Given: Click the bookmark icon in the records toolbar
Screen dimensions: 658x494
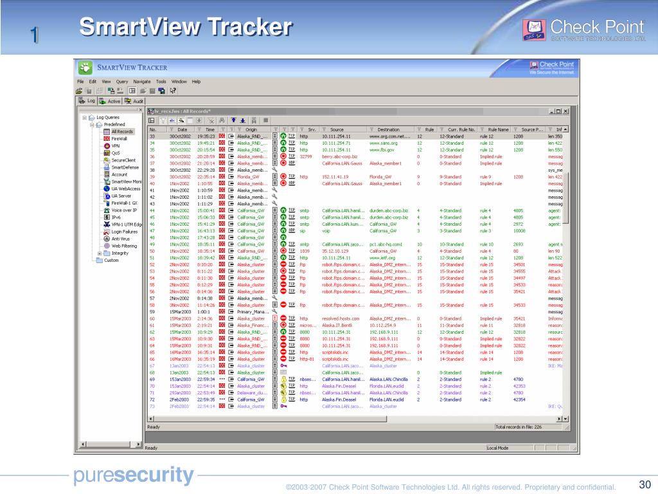Looking at the screenshot, I should pos(254,120).
